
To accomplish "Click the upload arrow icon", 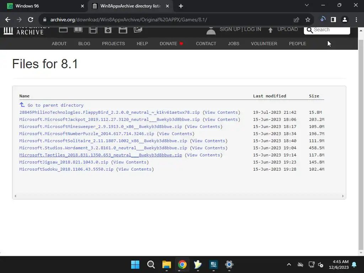I will pos(271,30).
